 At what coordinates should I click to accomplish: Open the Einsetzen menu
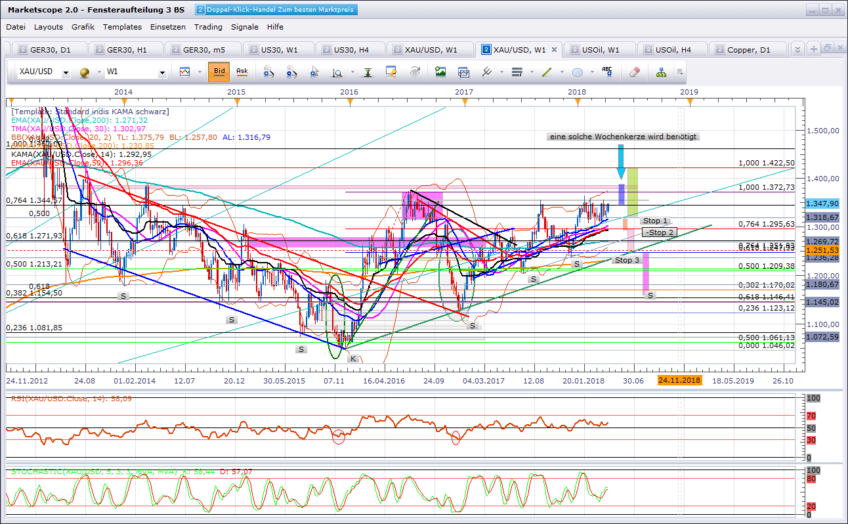point(168,27)
